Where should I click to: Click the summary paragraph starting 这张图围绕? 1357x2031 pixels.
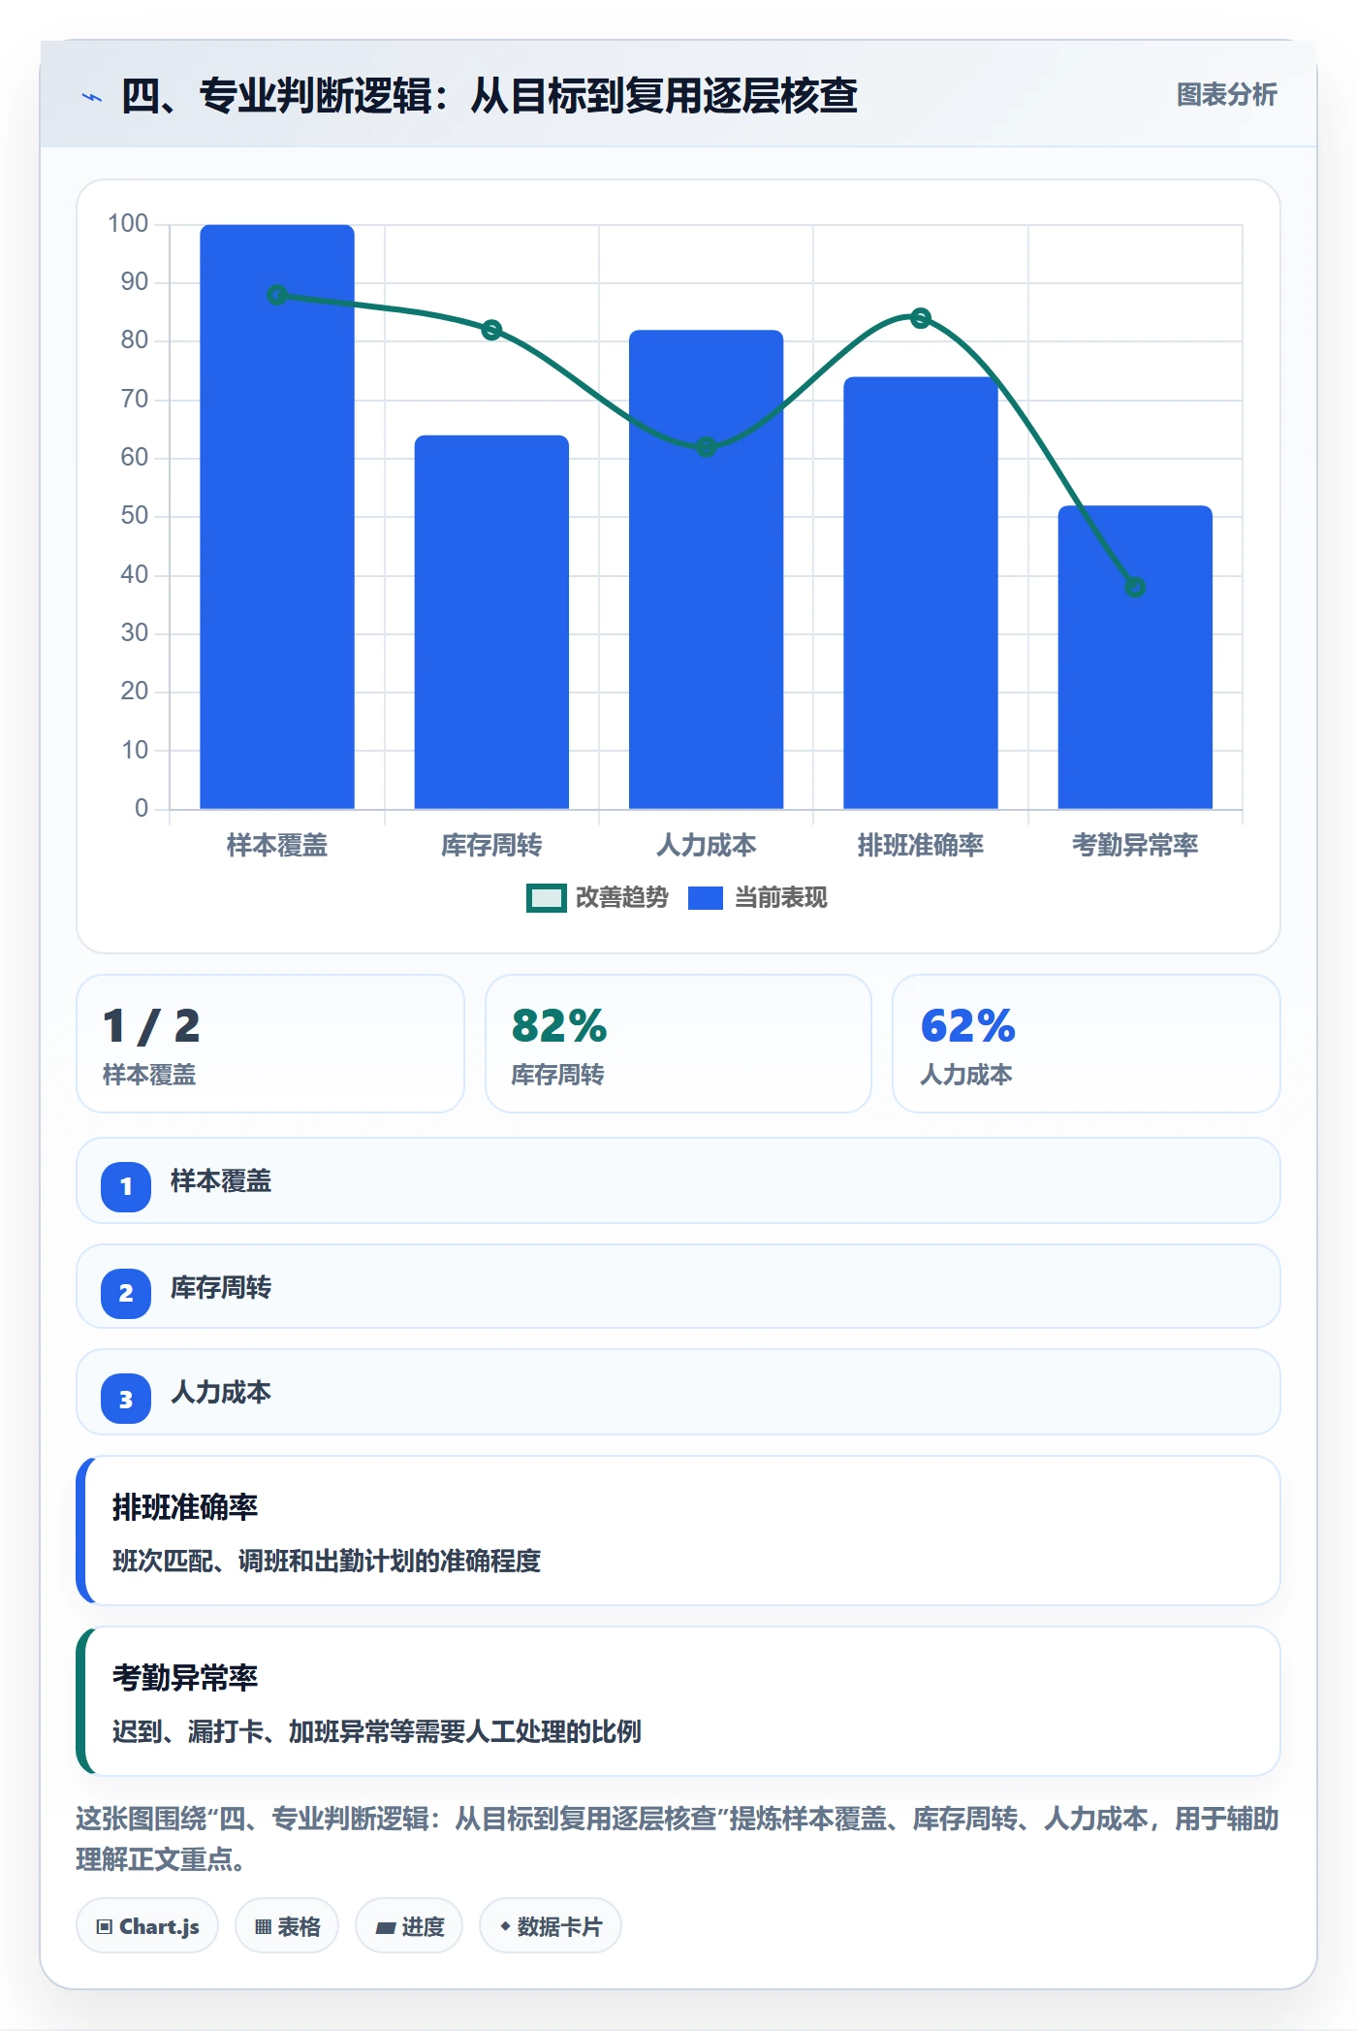tap(678, 1839)
